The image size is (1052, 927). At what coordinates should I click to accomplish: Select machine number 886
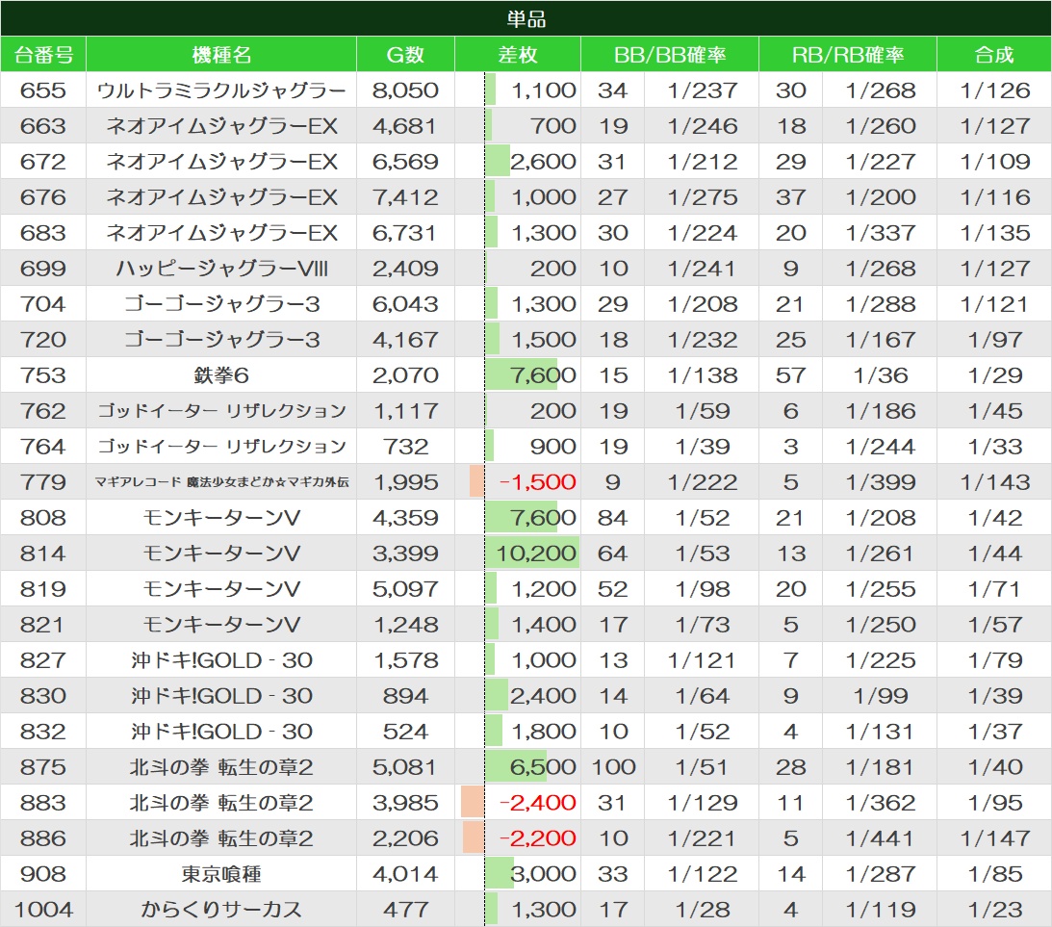[x=43, y=837]
